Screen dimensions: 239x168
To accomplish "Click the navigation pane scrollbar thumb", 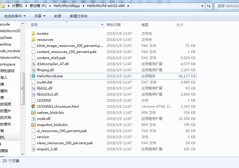I will [23, 89].
